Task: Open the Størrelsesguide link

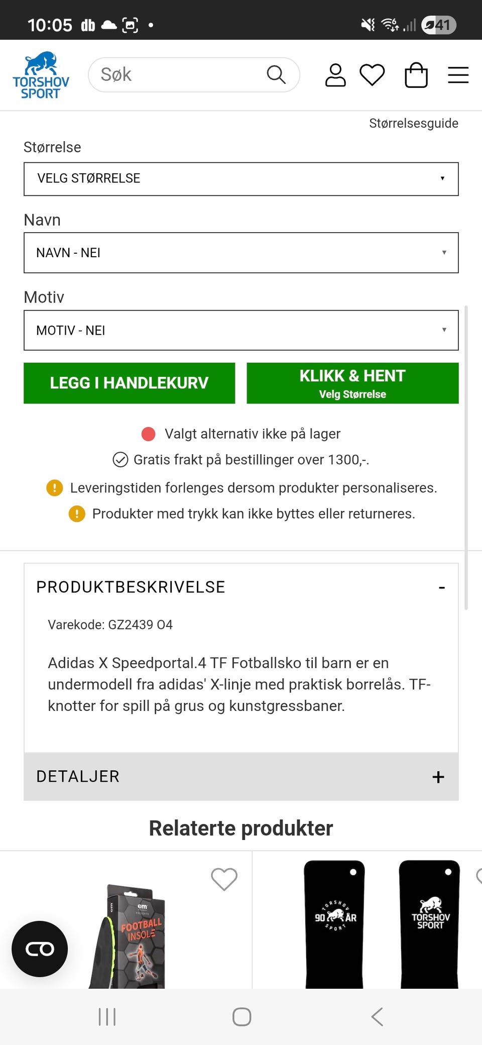Action: [413, 124]
